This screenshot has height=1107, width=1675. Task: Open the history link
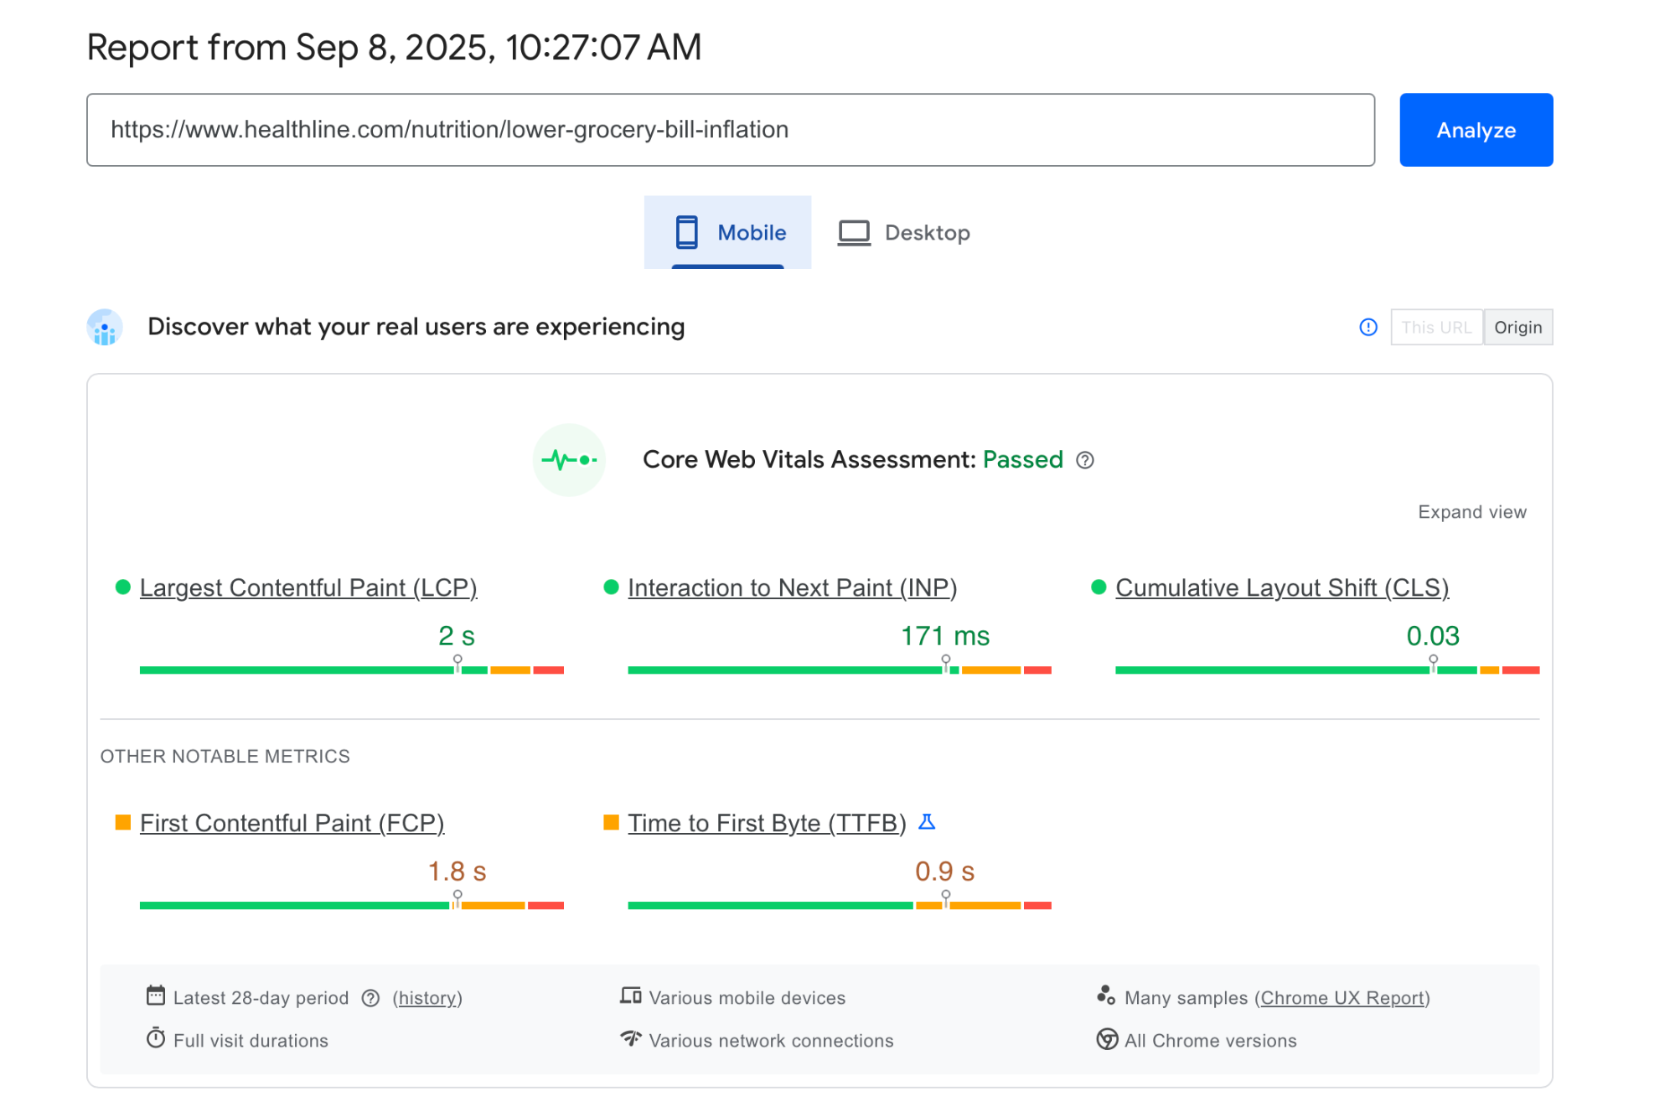(427, 998)
